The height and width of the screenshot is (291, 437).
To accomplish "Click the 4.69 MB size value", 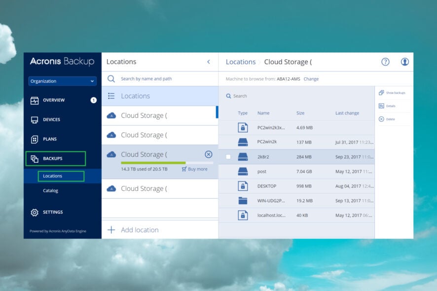I will [304, 128].
